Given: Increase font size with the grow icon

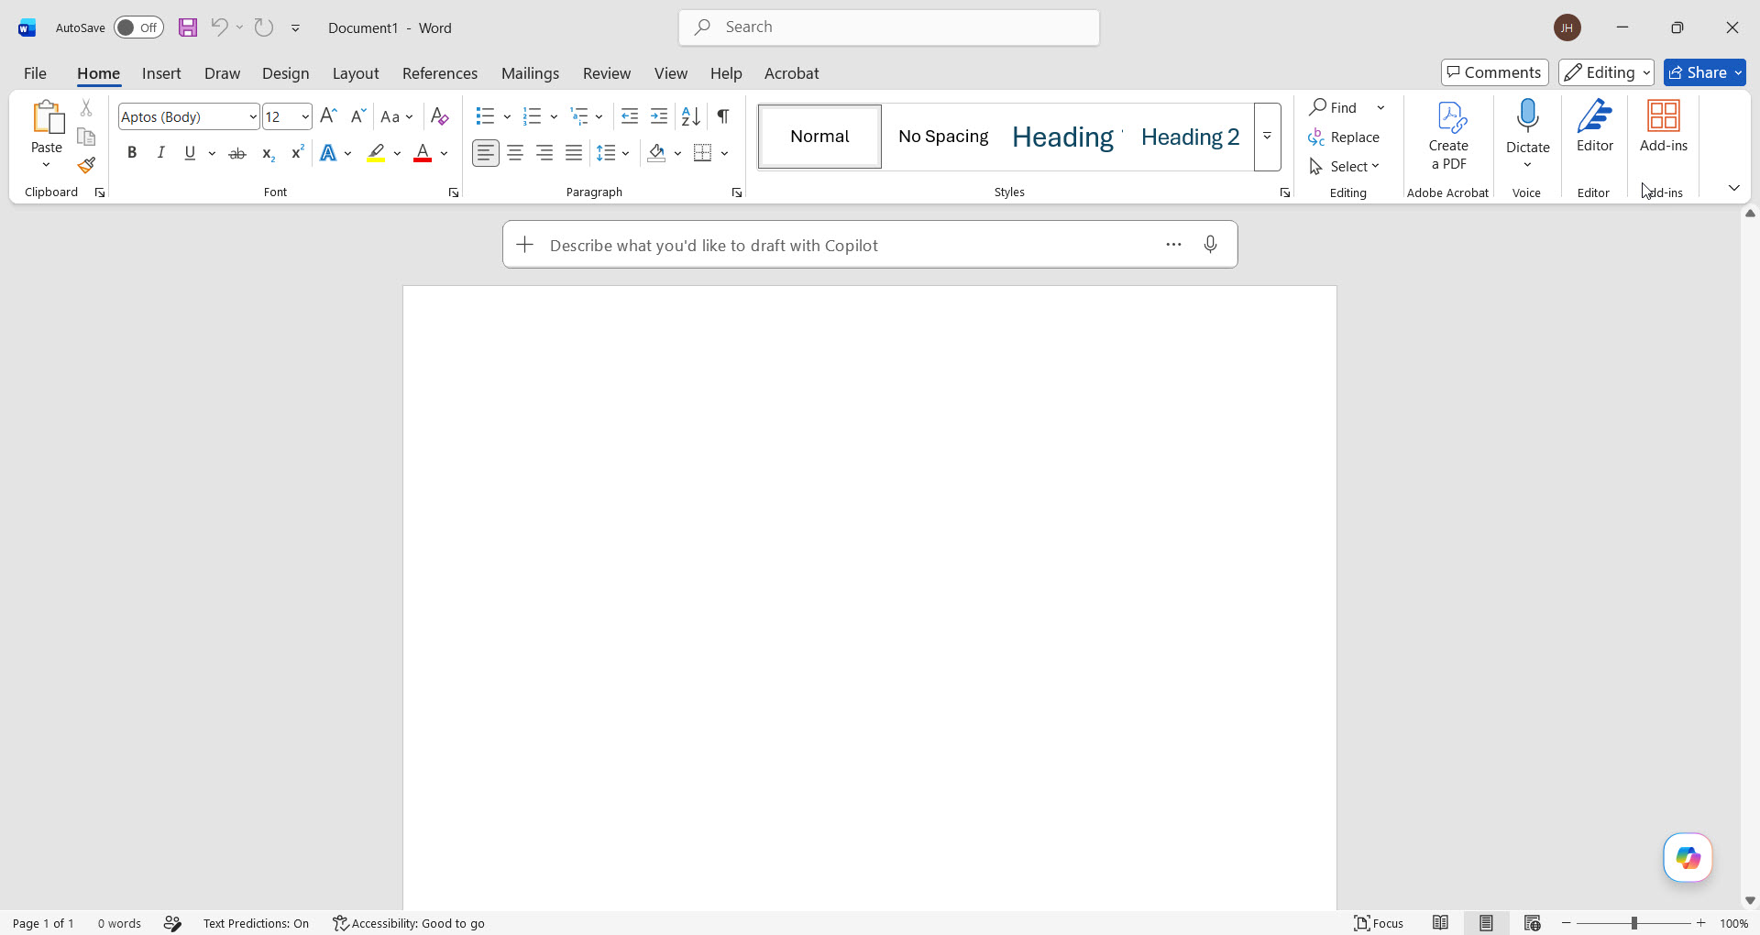Looking at the screenshot, I should point(328,116).
